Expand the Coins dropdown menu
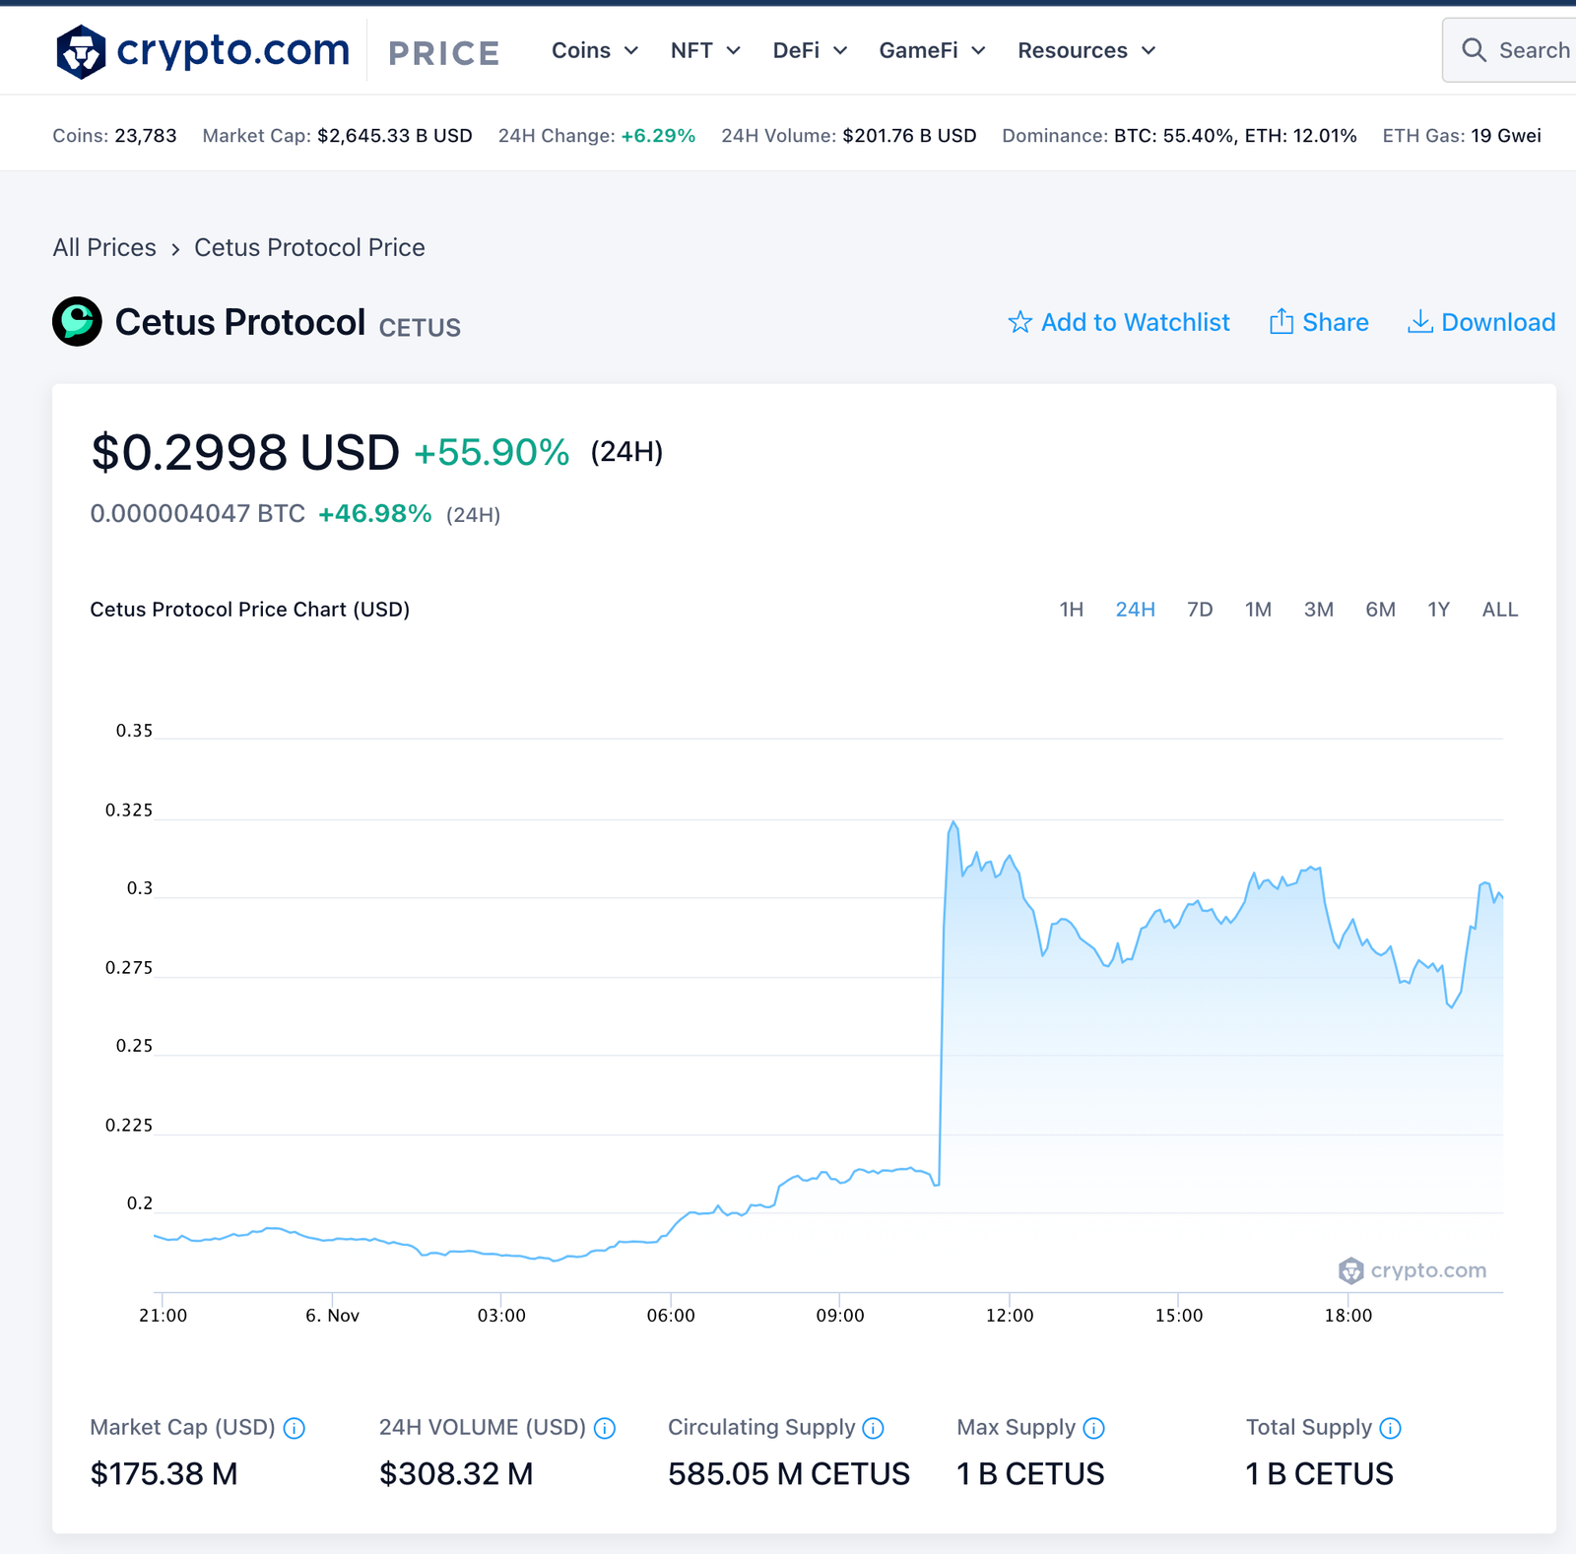 (x=594, y=50)
